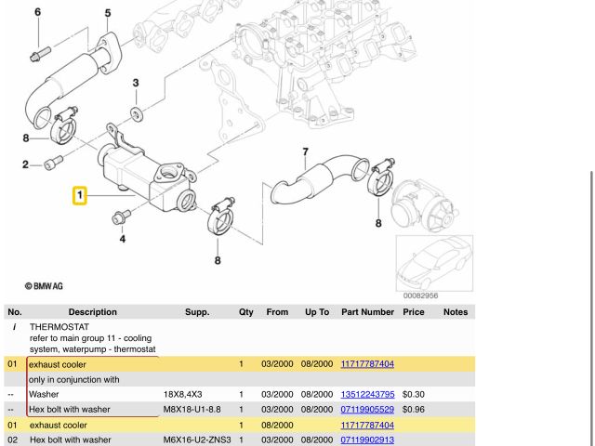Open part number link 07119902913

367,439
